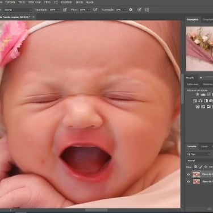Viewport: 213px width, 213px height.
Task: Add a Brightness/Contrast adjustment
Action: 197,94
